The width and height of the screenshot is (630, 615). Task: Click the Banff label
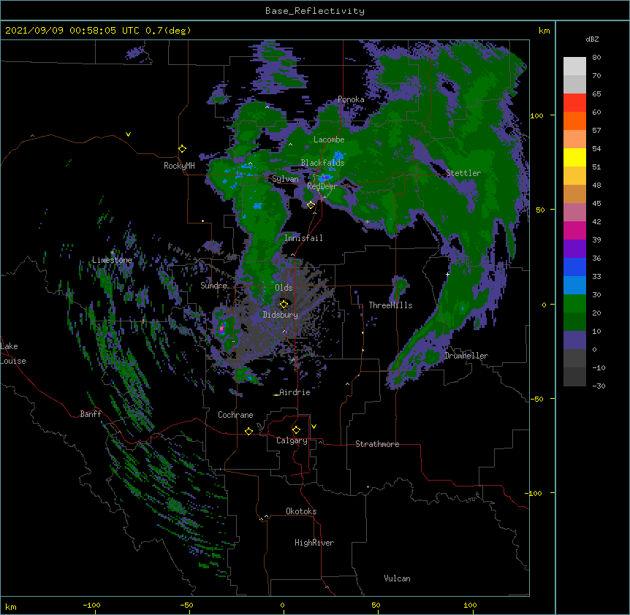[x=91, y=414]
